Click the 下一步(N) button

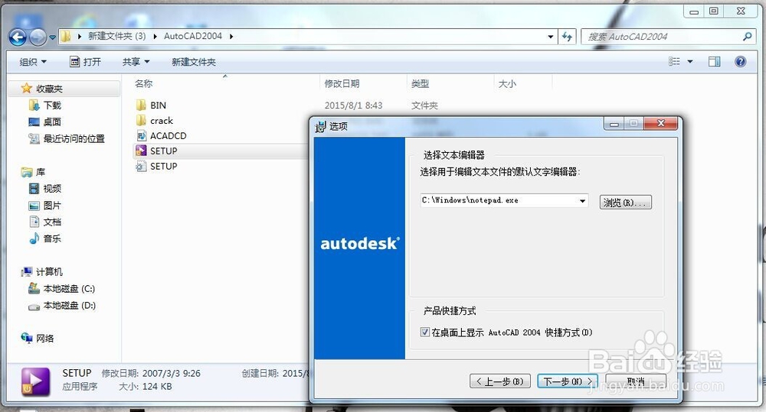567,381
